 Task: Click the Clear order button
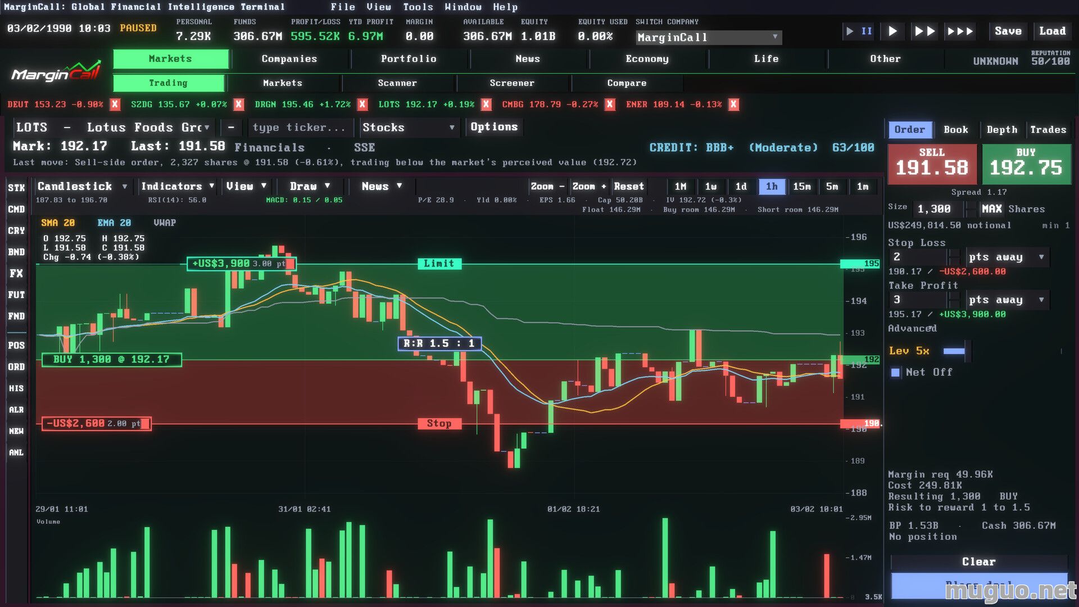(x=979, y=562)
